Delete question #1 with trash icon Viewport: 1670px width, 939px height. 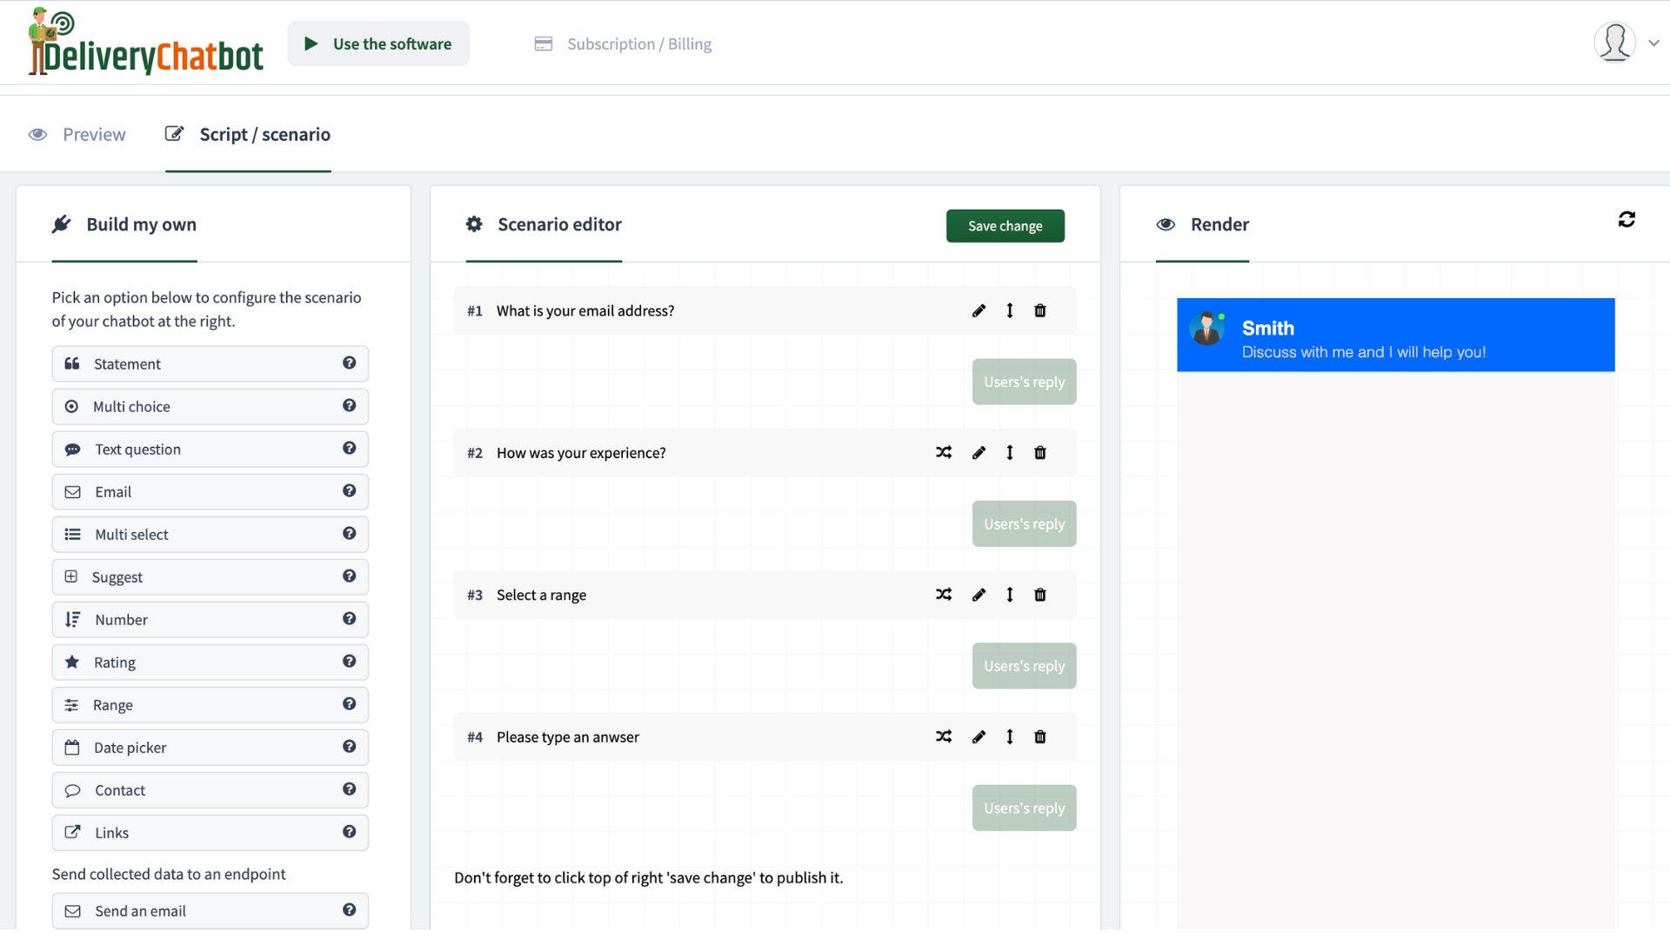click(1040, 310)
